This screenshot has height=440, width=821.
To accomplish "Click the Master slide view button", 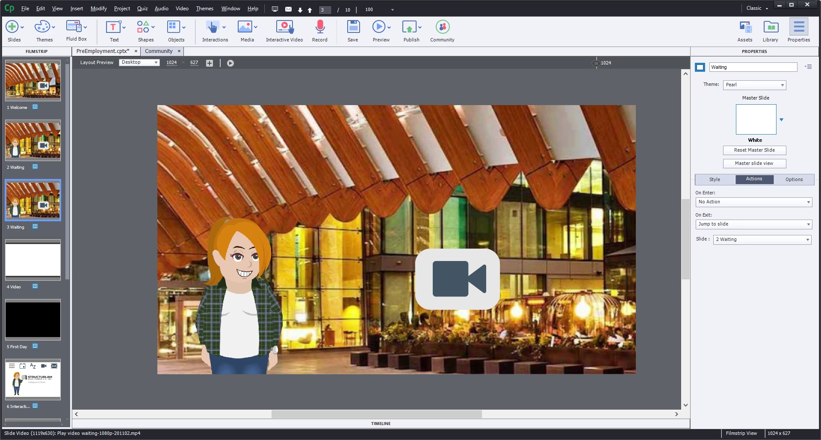I will coord(754,164).
